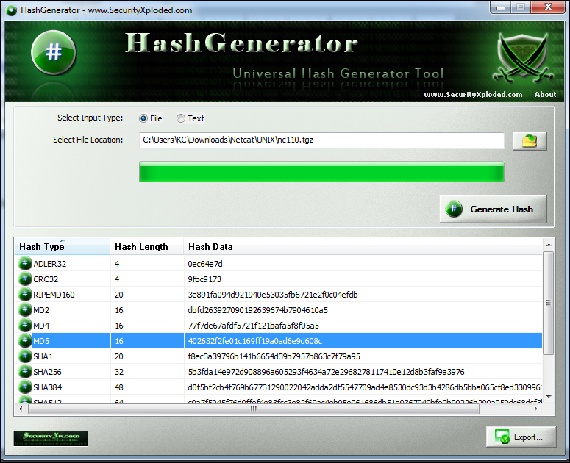Click SHA1 hash value starting f8ec3a39
Image resolution: width=570 pixels, height=463 pixels.
pos(274,356)
